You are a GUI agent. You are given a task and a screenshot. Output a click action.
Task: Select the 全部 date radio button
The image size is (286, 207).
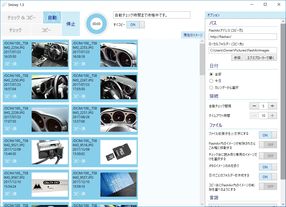point(211,74)
